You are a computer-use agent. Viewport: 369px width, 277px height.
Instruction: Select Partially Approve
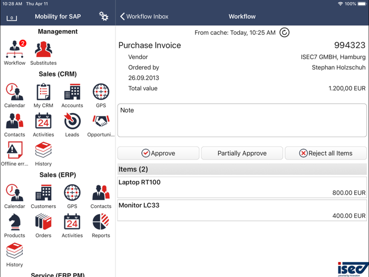(242, 153)
